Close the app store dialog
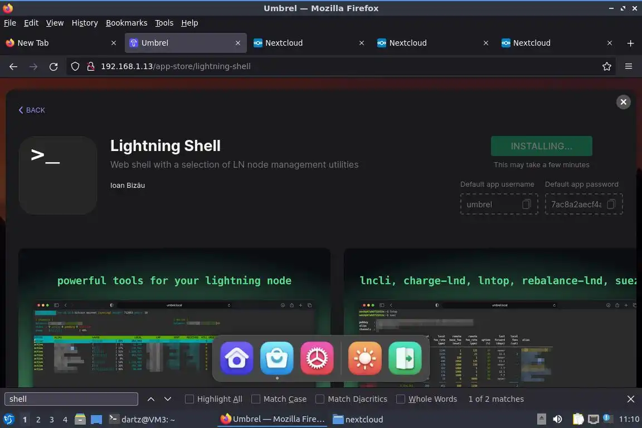 (623, 102)
